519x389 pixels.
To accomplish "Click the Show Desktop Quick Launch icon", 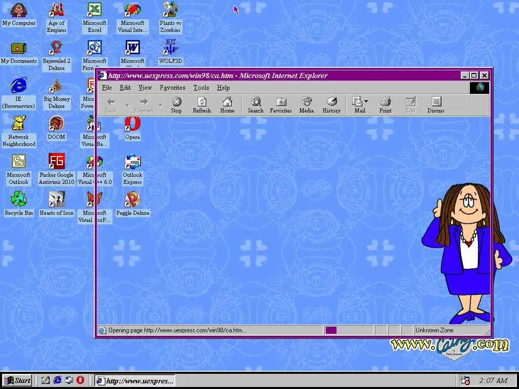I will coord(46,380).
